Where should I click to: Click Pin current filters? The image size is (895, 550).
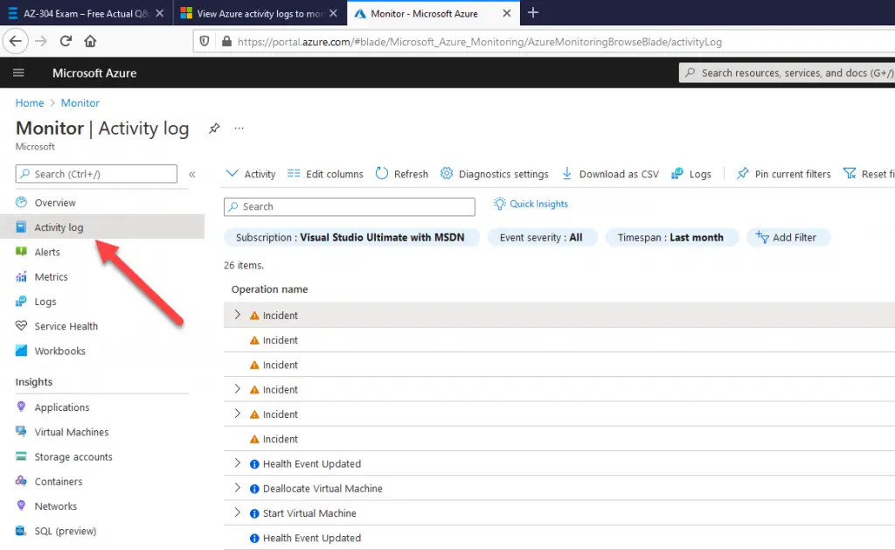coord(784,174)
